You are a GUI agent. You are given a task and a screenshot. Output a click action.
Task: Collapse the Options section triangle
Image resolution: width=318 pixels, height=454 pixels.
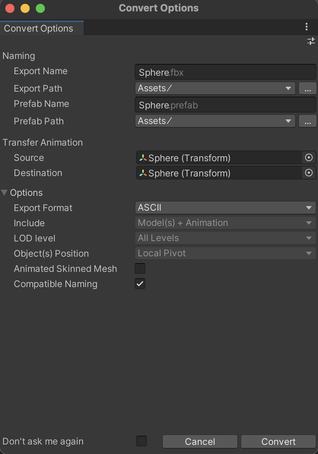pyautogui.click(x=4, y=192)
